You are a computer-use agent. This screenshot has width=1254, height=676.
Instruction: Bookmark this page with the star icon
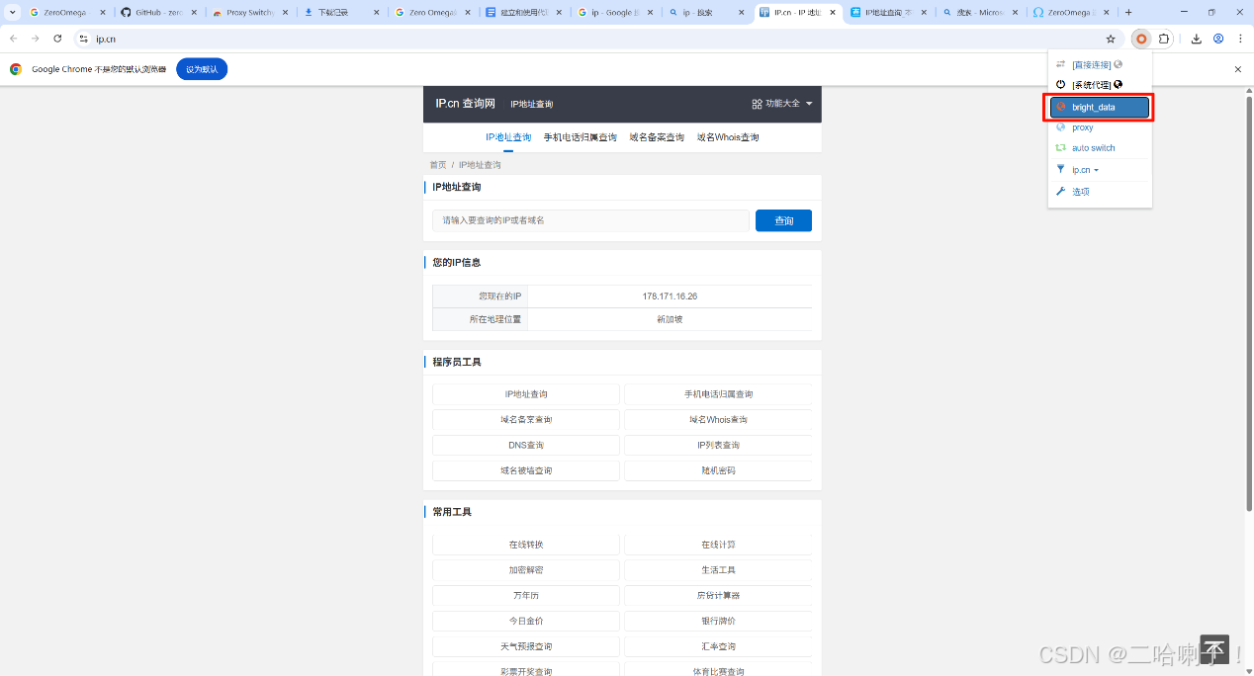[x=1111, y=39]
